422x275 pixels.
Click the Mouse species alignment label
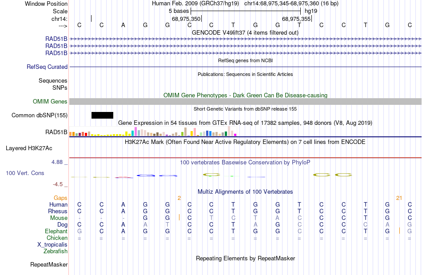pyautogui.click(x=59, y=218)
